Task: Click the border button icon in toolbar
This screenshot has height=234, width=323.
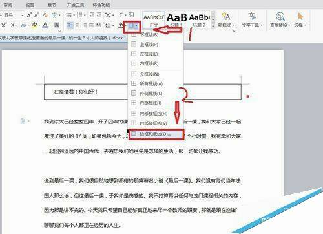Action: point(131,25)
